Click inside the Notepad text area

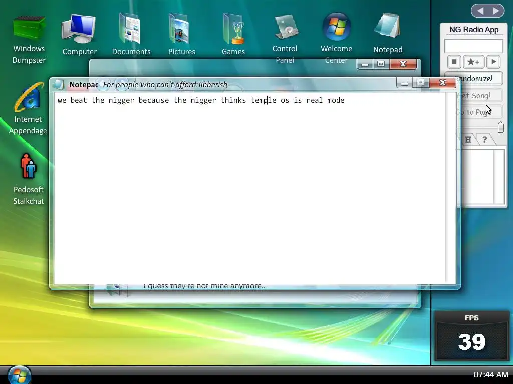[250, 188]
